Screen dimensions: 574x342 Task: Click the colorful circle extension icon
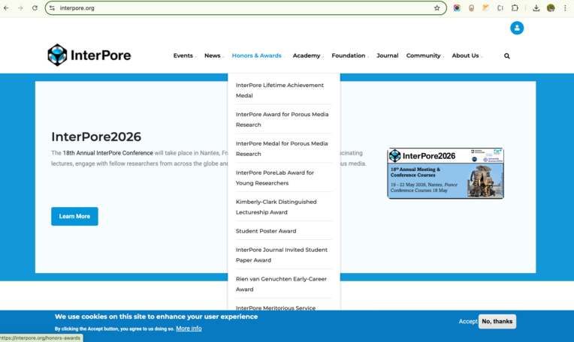point(457,8)
